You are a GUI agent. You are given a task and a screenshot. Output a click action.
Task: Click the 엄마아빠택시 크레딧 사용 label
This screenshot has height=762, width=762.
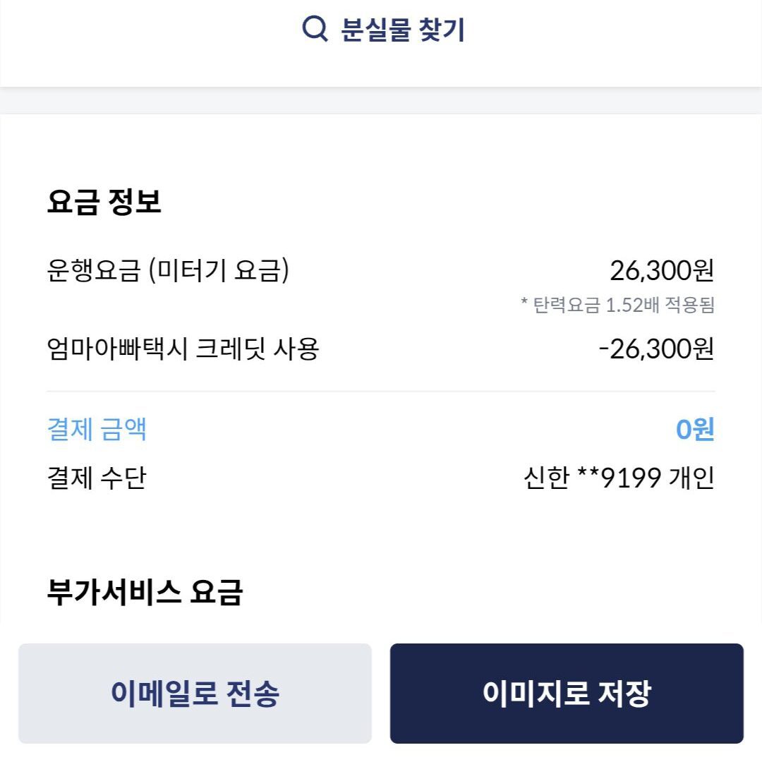[183, 349]
